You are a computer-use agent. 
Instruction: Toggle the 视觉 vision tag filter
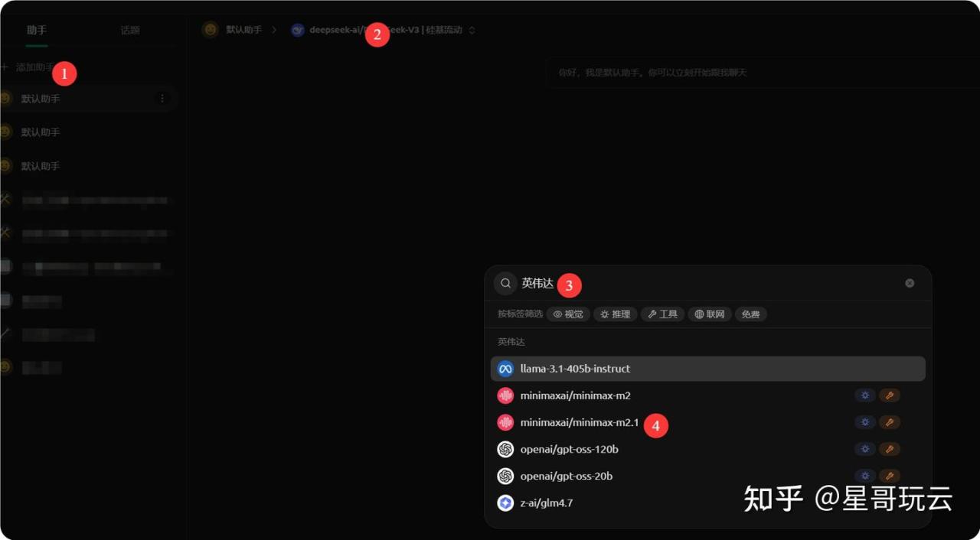[568, 314]
